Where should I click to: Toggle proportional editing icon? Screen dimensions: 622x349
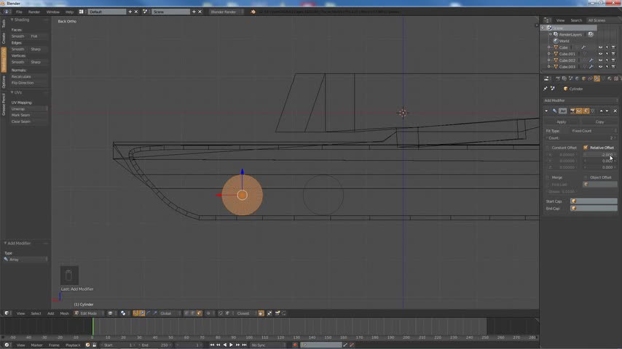tap(208, 313)
